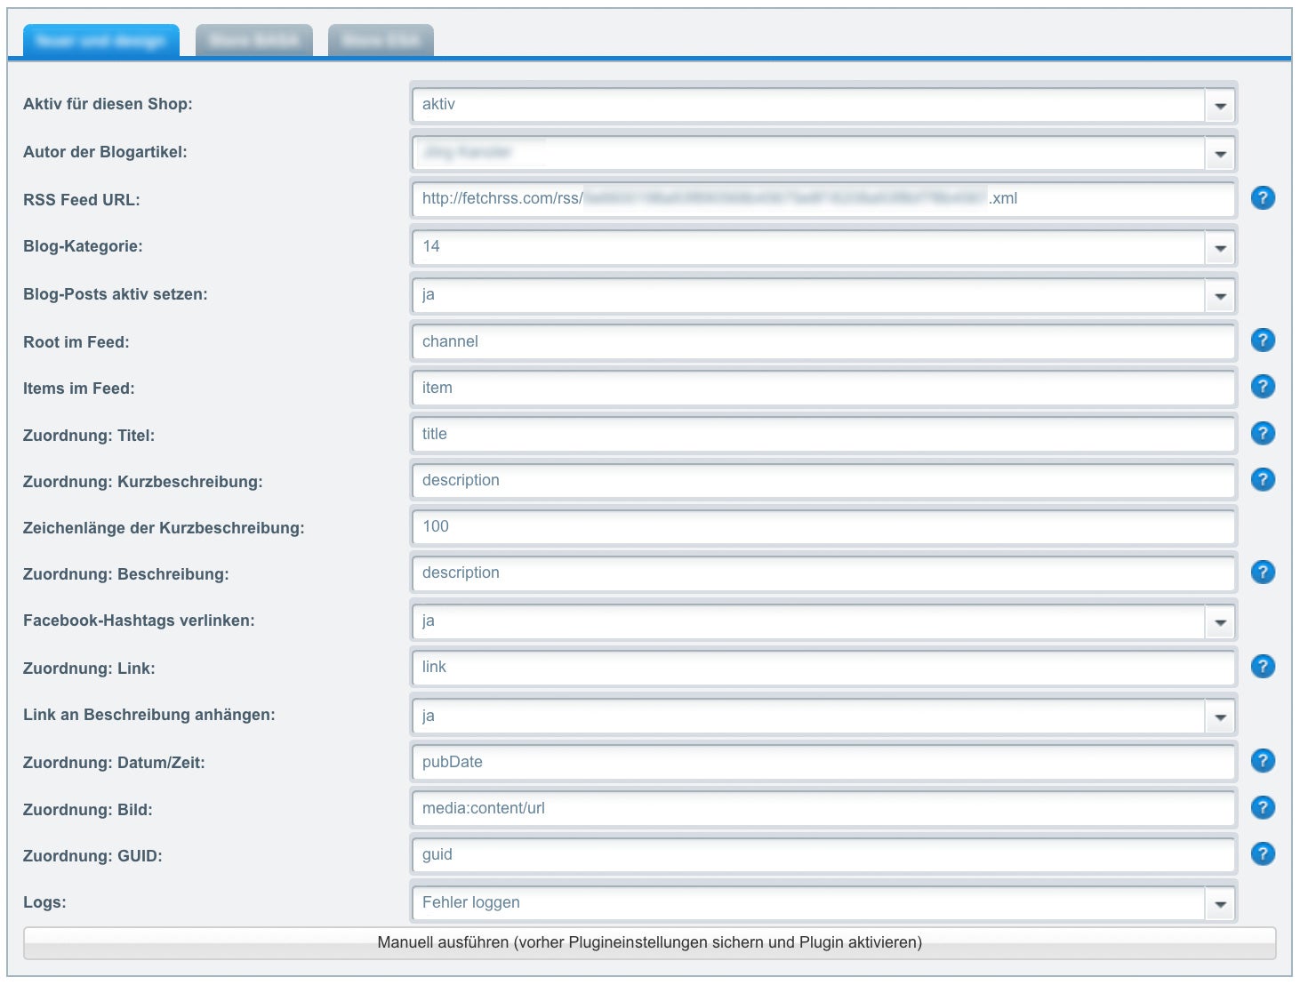Open help for RSS Feed URL
The height and width of the screenshot is (985, 1300).
point(1263,198)
